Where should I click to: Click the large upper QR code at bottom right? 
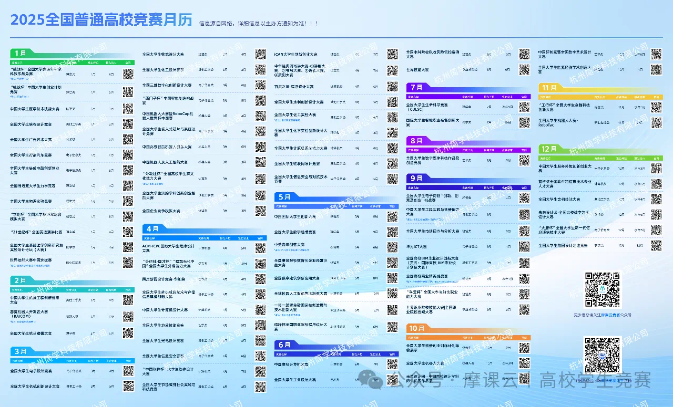603,289
